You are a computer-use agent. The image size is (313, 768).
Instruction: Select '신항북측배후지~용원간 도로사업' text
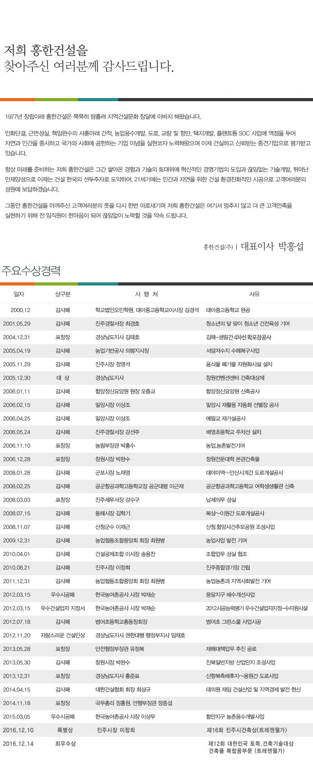point(242,676)
